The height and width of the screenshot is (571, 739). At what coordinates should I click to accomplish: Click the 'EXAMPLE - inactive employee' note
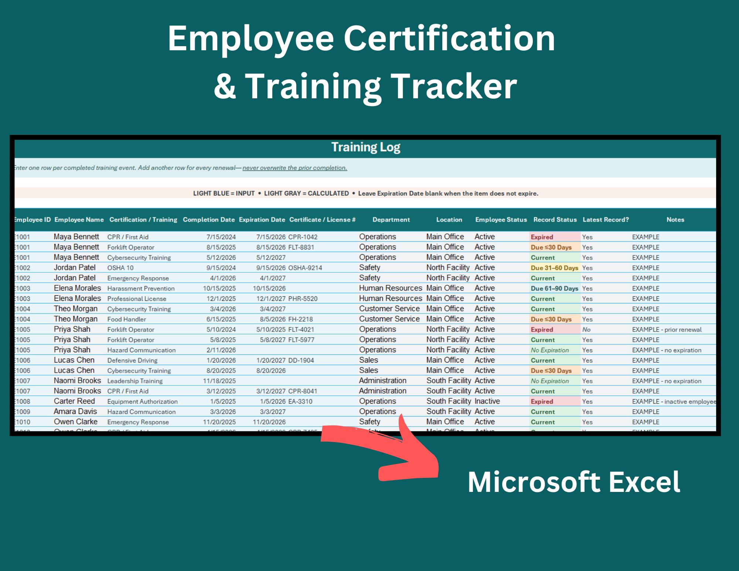pos(674,402)
